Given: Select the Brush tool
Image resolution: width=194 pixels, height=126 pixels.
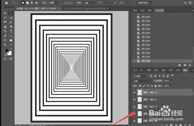Looking at the screenshot, I should 11,22.
